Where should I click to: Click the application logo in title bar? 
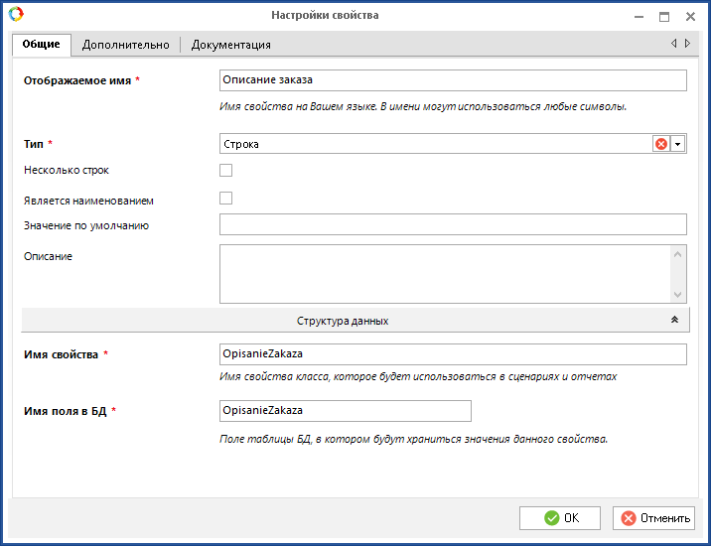click(x=15, y=15)
